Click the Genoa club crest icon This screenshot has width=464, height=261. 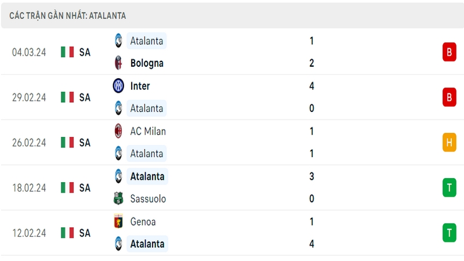pyautogui.click(x=118, y=222)
